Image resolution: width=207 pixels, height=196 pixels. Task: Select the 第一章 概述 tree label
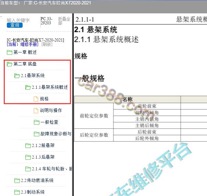(x=25, y=52)
